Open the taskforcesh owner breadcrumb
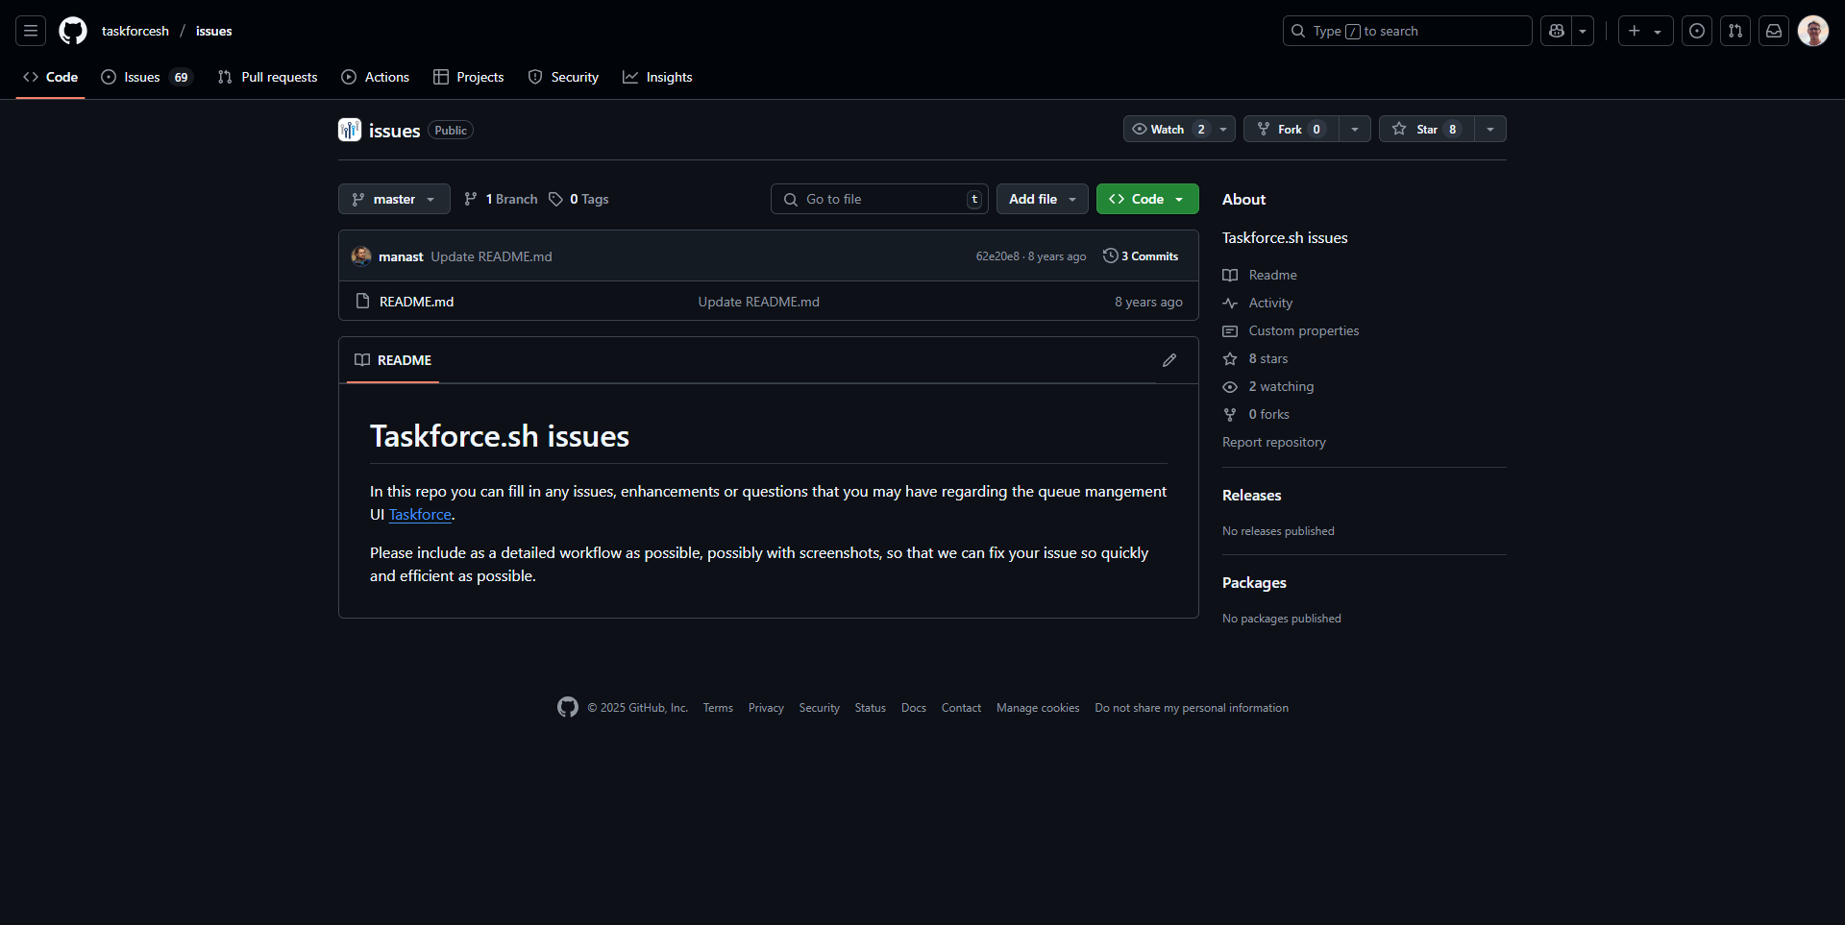 135,31
